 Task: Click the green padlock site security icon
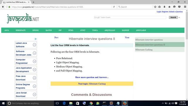(9, 7)
